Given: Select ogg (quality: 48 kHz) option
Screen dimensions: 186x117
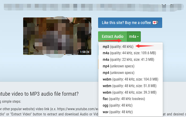Looking at the screenshot, I should 130,105.
